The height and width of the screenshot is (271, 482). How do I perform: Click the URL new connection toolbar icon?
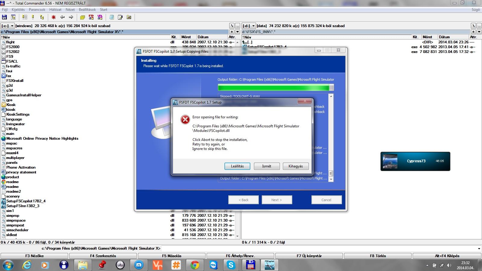pyautogui.click(x=100, y=17)
